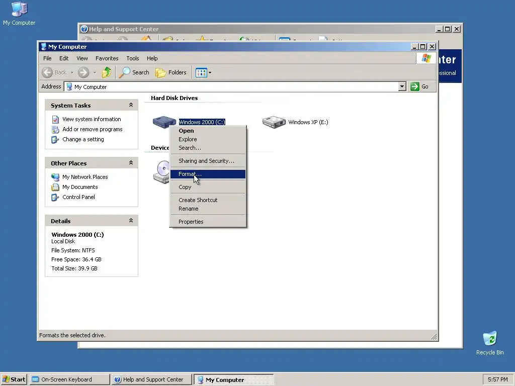
Task: Open the File menu
Action: point(47,58)
